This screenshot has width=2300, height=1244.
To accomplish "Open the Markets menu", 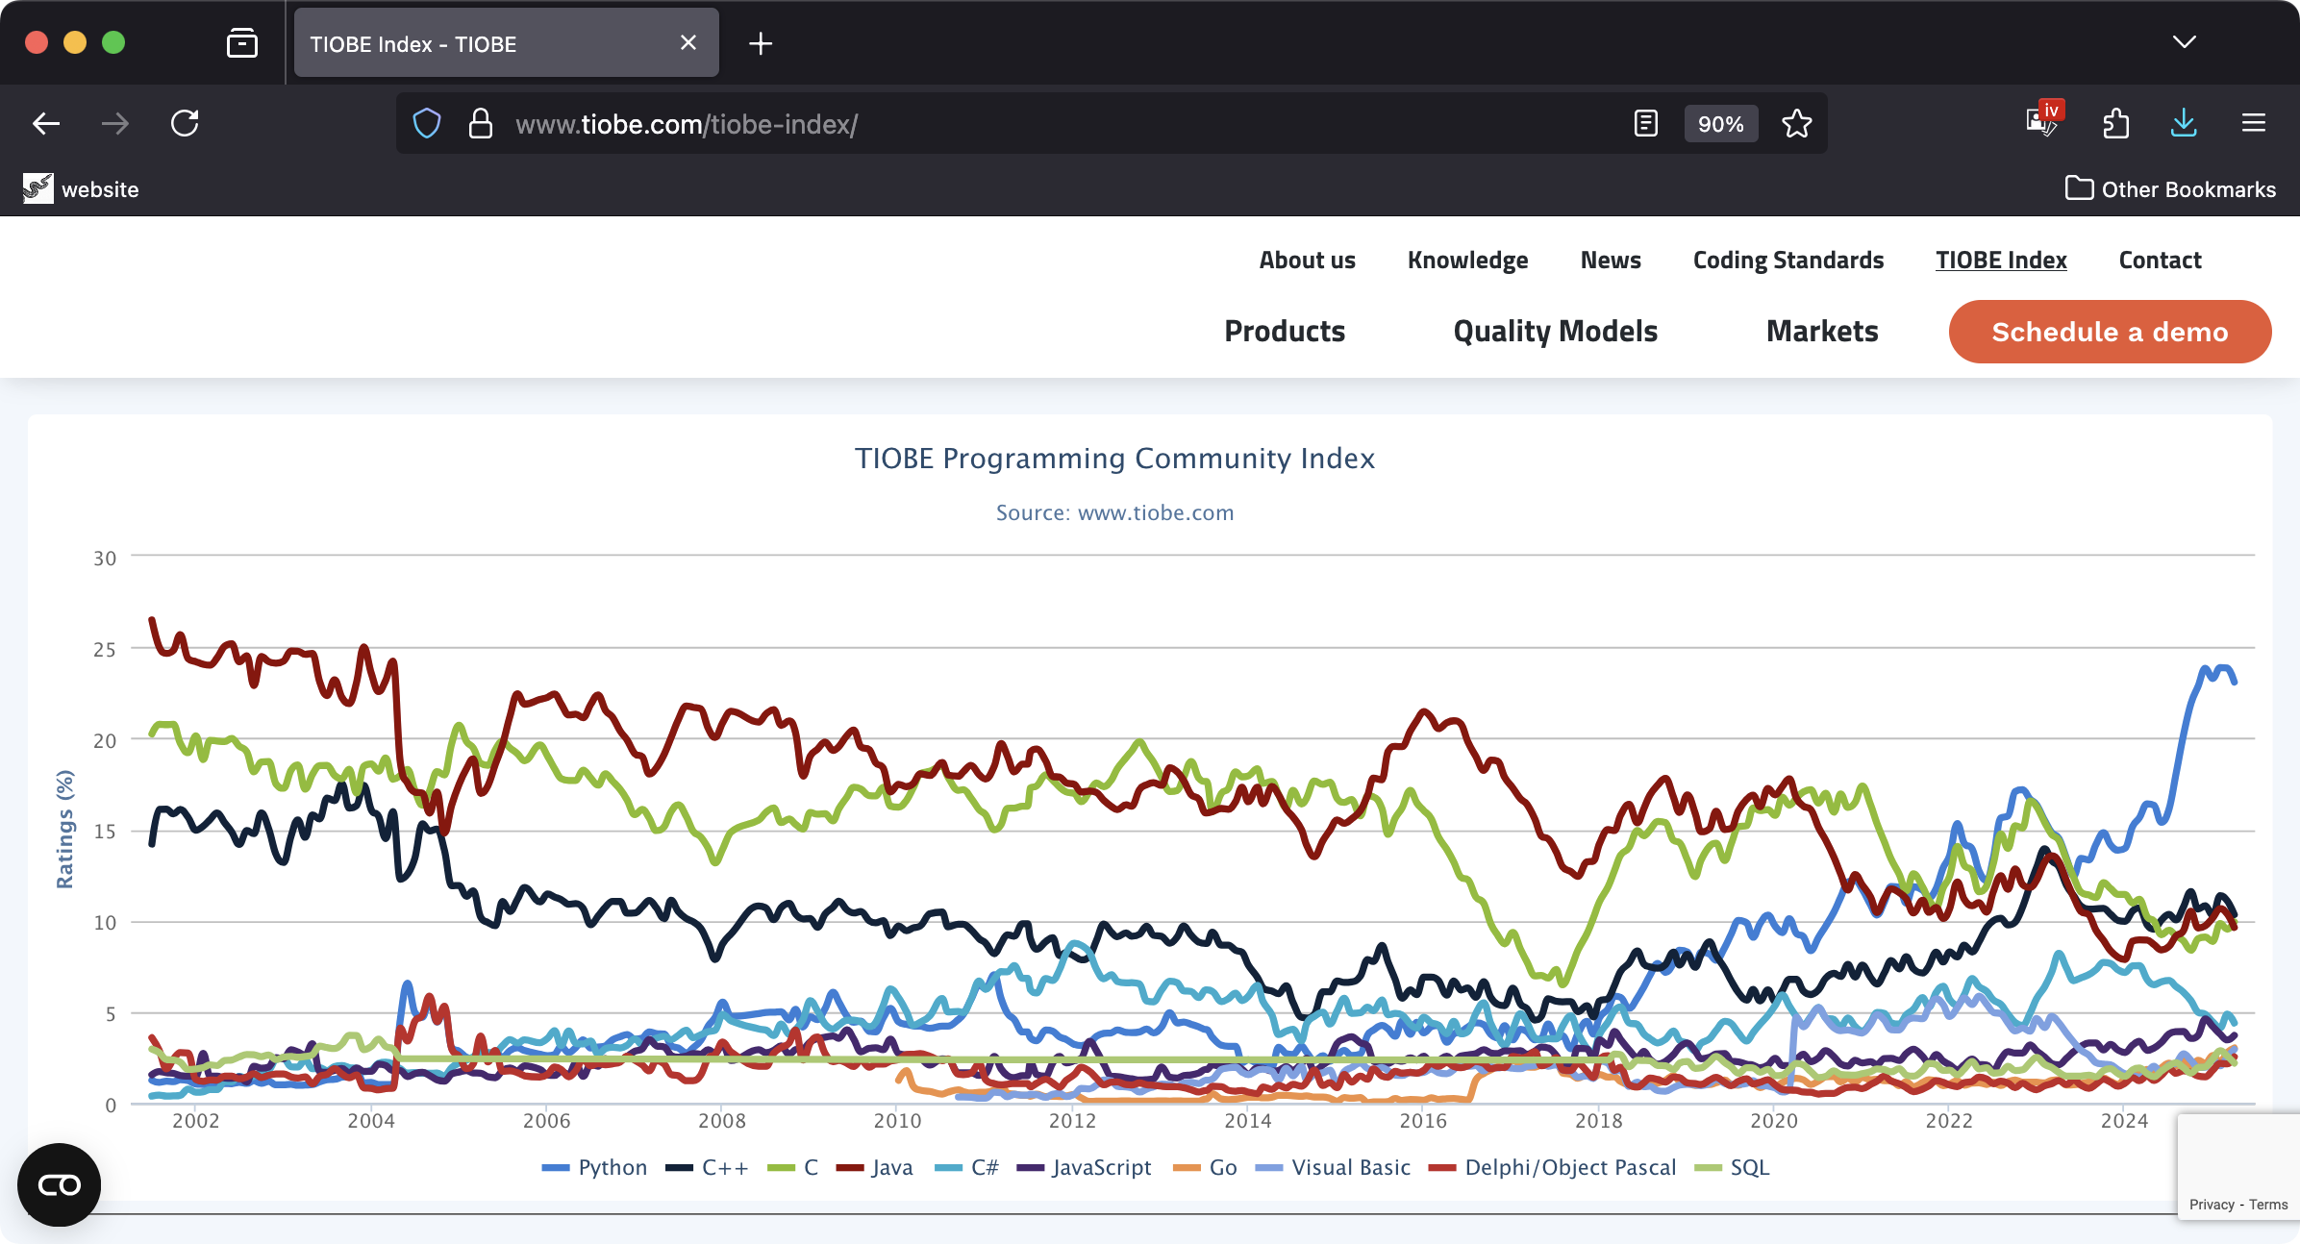I will pos(1822,331).
